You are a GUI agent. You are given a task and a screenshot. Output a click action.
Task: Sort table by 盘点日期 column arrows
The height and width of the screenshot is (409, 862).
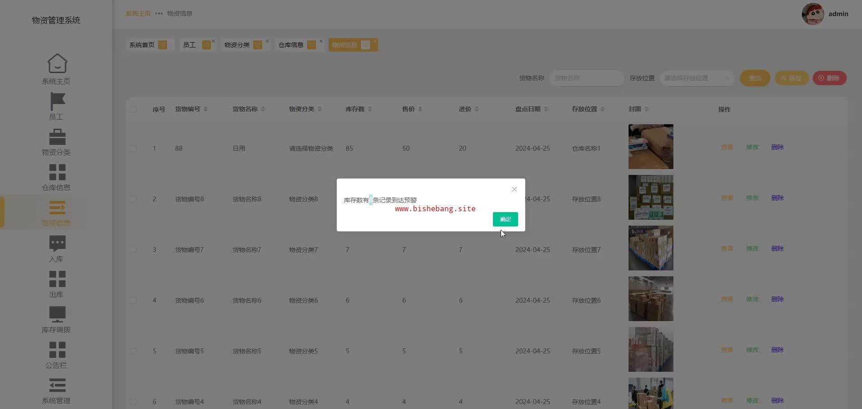546,109
